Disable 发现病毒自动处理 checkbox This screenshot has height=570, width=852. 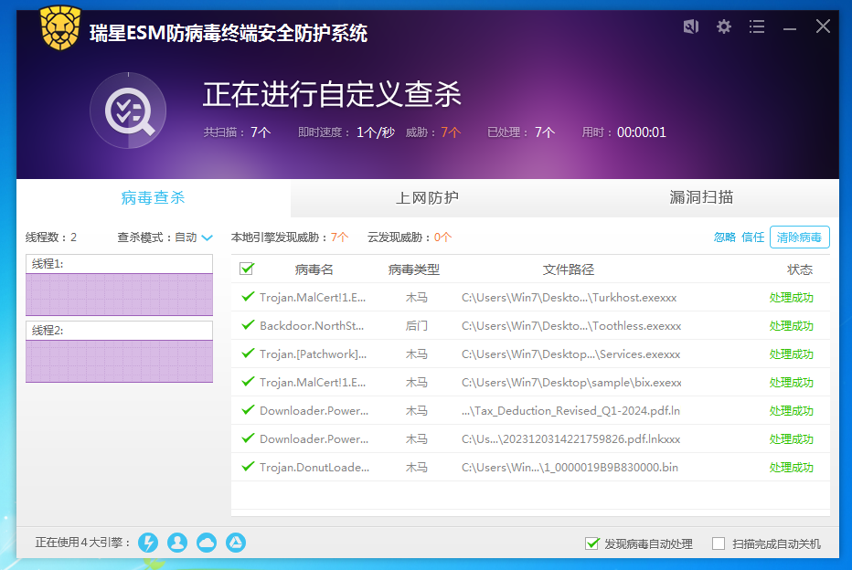pyautogui.click(x=592, y=544)
